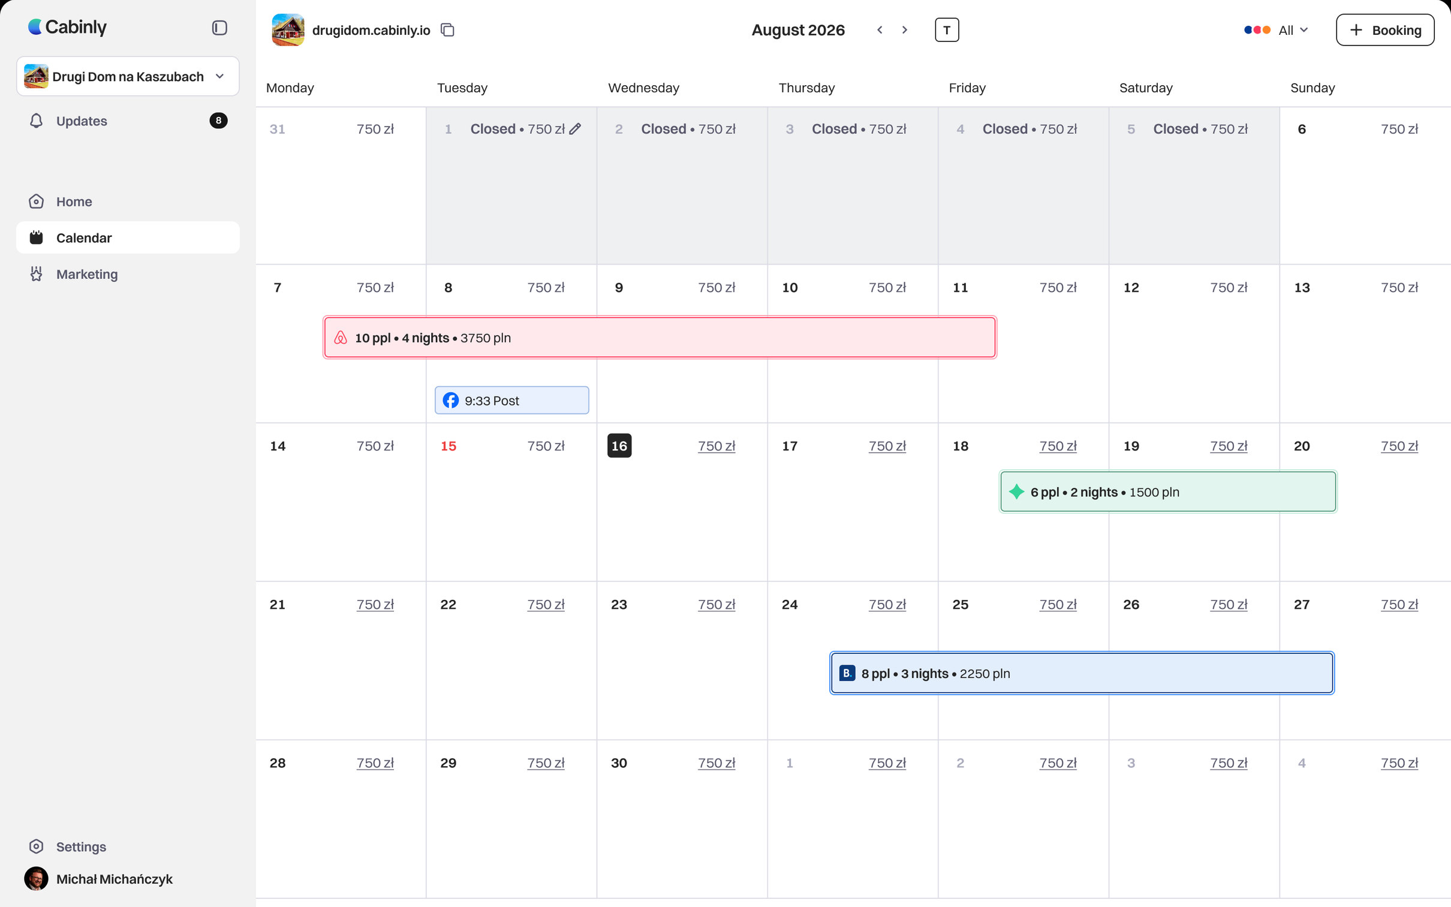
Task: Click the Booking.com B icon
Action: (847, 673)
